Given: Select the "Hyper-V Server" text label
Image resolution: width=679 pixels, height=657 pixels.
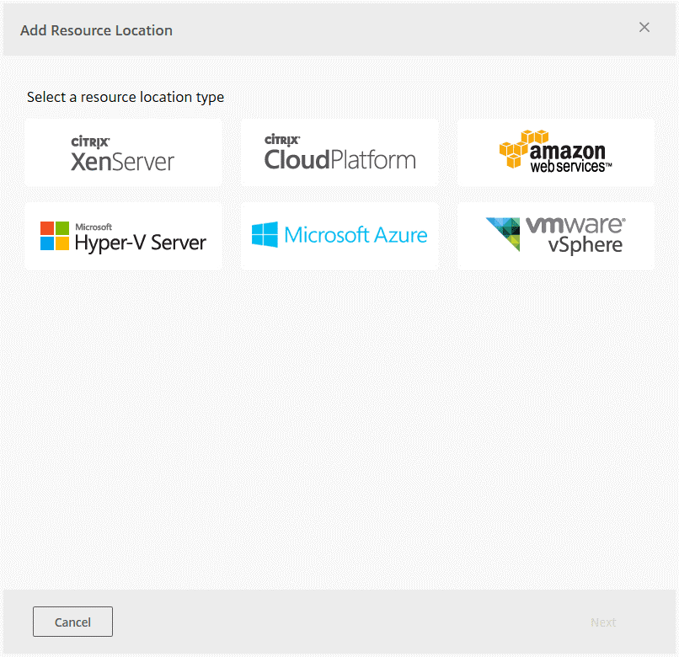Looking at the screenshot, I should 140,243.
